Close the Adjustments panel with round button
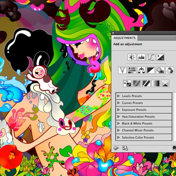The height and width of the screenshot is (176, 176). pos(113,33)
